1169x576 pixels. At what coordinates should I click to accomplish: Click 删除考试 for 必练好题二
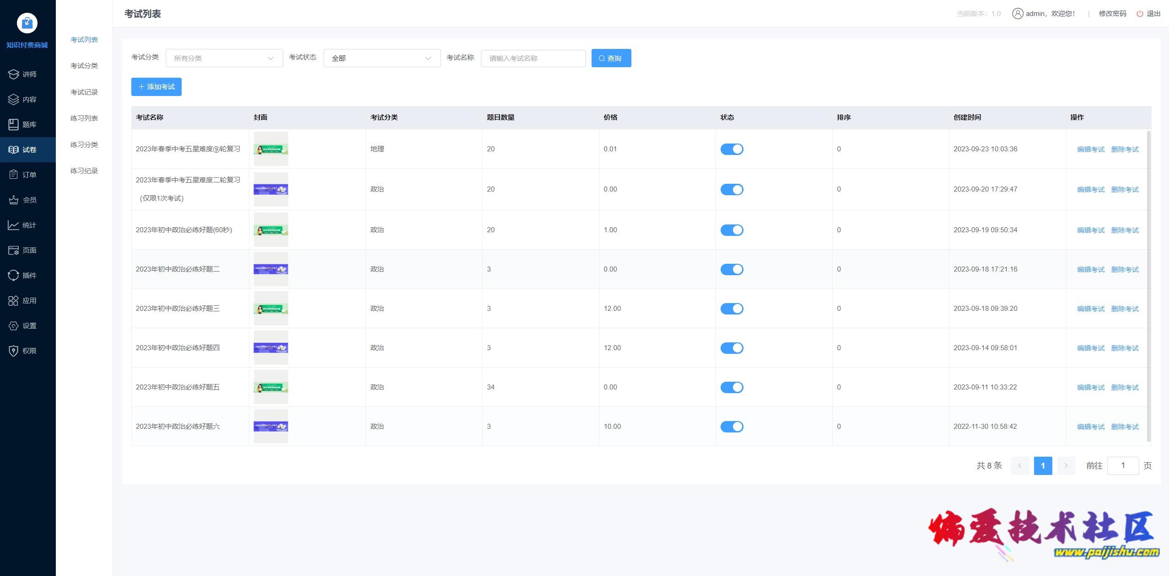tap(1125, 270)
